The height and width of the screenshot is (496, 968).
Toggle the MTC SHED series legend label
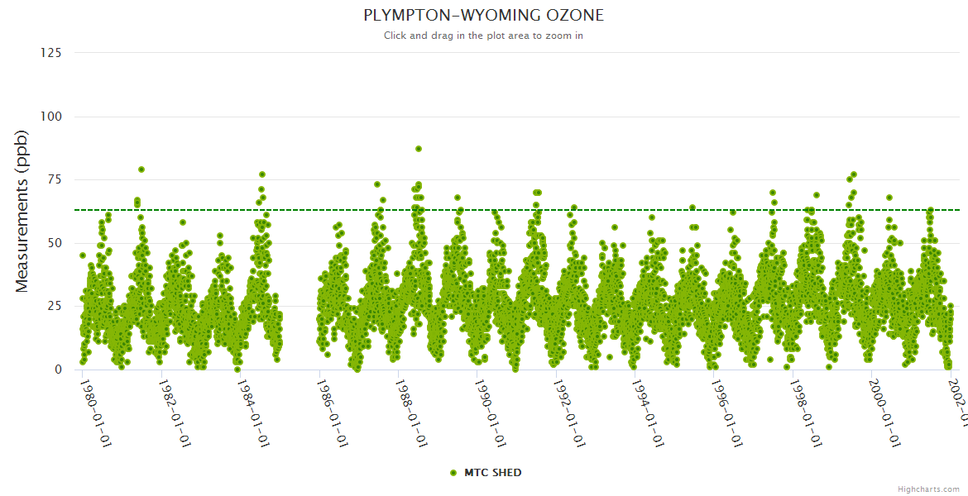(x=492, y=473)
